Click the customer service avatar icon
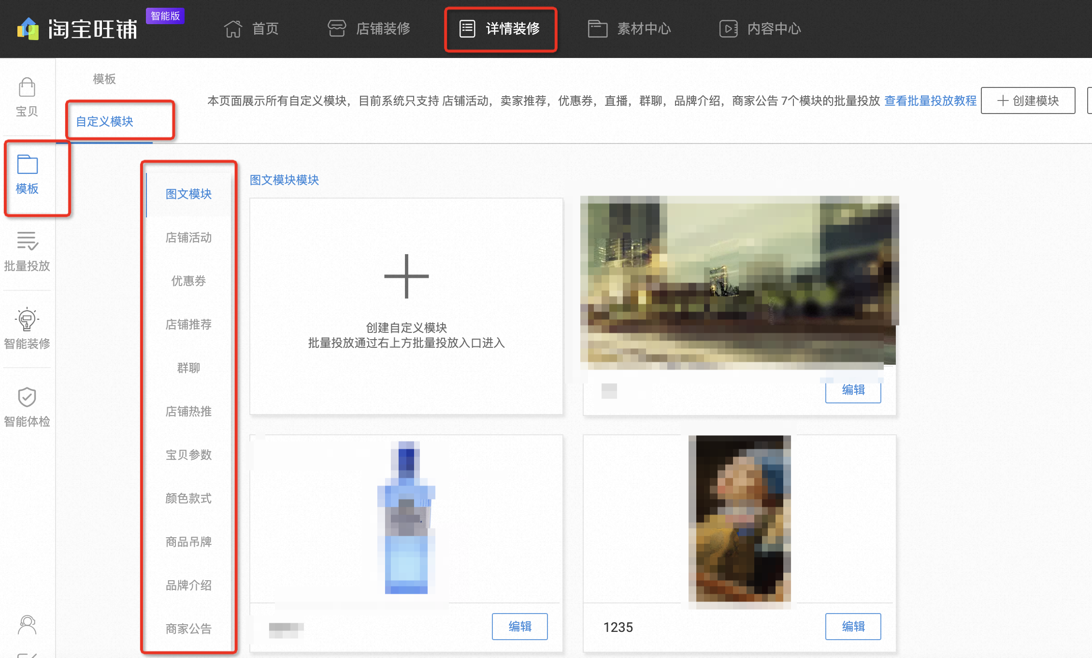1092x658 pixels. pyautogui.click(x=27, y=625)
